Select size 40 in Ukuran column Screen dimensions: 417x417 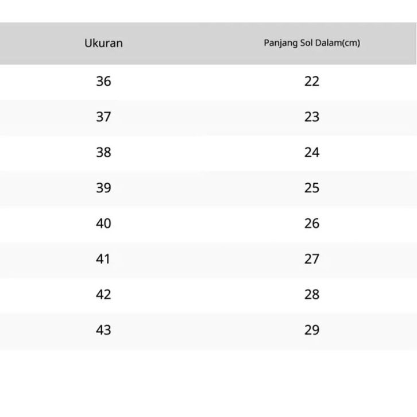tap(103, 223)
